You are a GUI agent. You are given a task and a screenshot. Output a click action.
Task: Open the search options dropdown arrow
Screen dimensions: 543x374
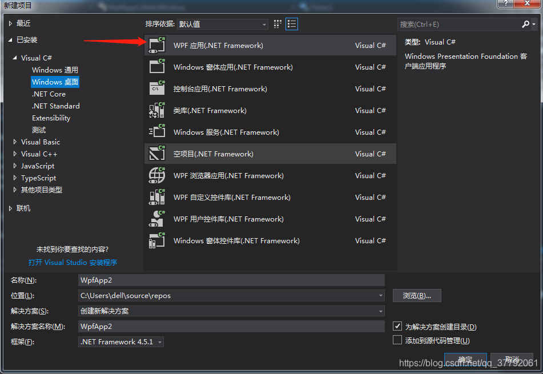[x=534, y=24]
